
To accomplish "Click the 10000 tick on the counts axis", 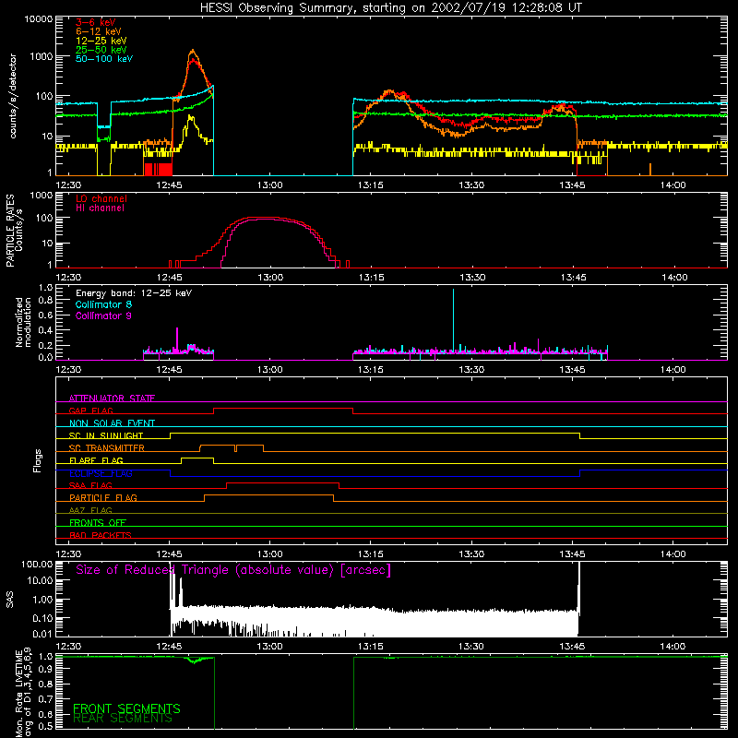I will pos(39,19).
